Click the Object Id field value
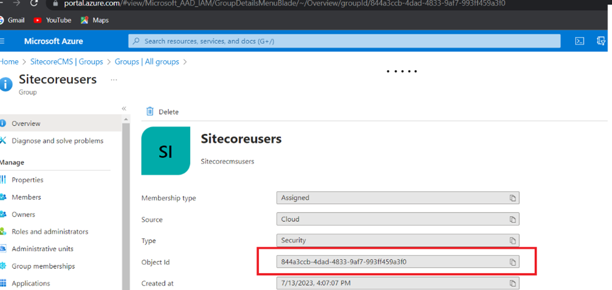Image resolution: width=612 pixels, height=290 pixels. coord(398,262)
